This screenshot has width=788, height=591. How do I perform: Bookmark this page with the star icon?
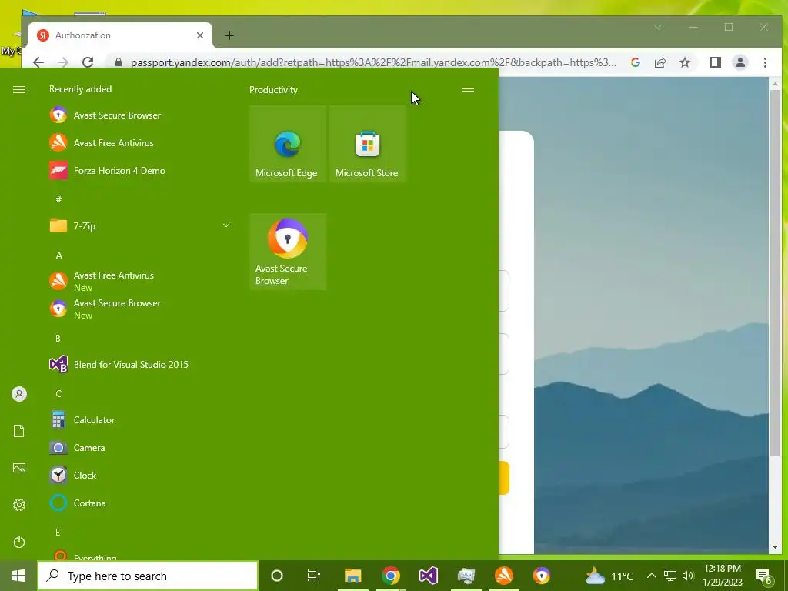685,62
